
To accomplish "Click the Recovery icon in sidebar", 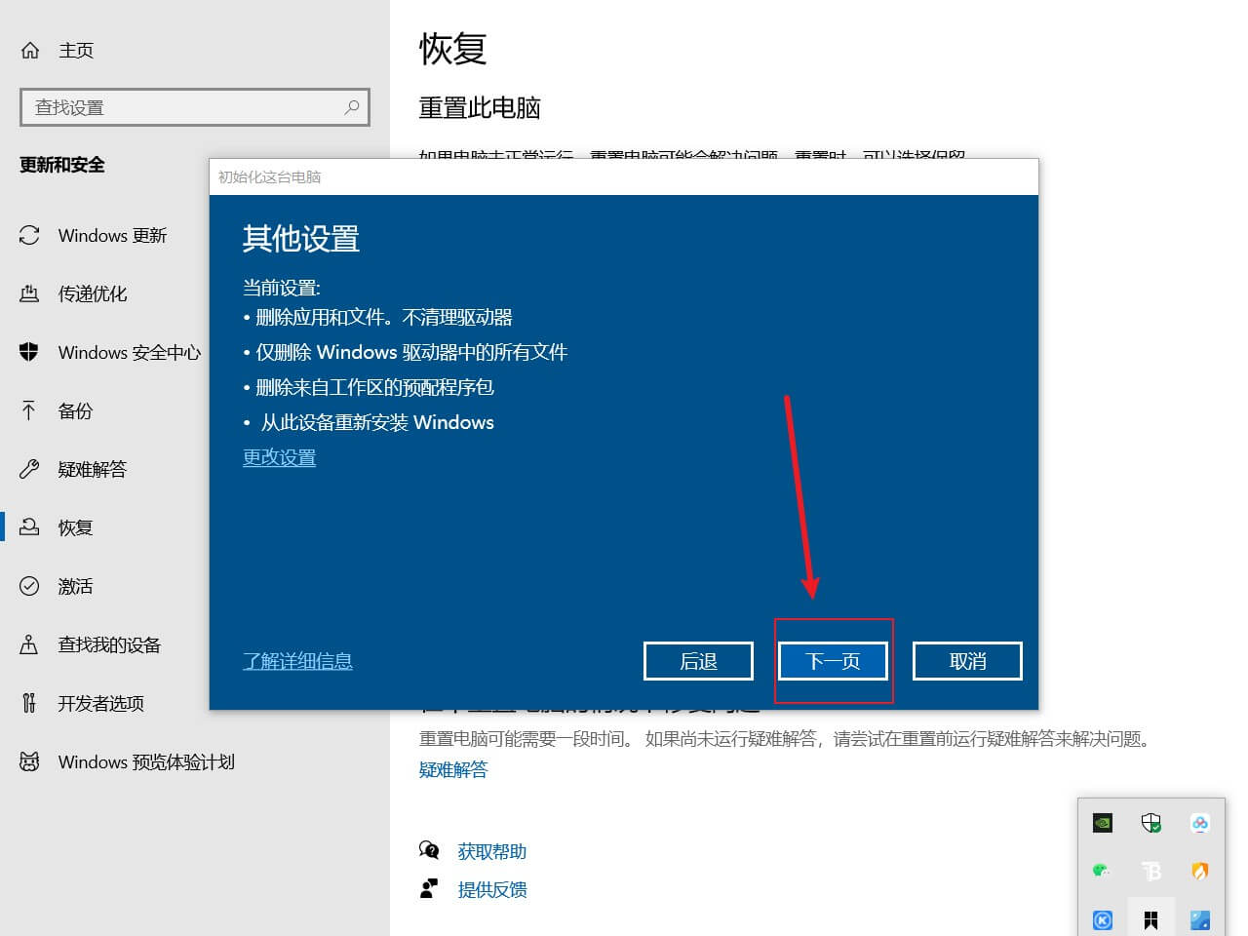I will 29,527.
